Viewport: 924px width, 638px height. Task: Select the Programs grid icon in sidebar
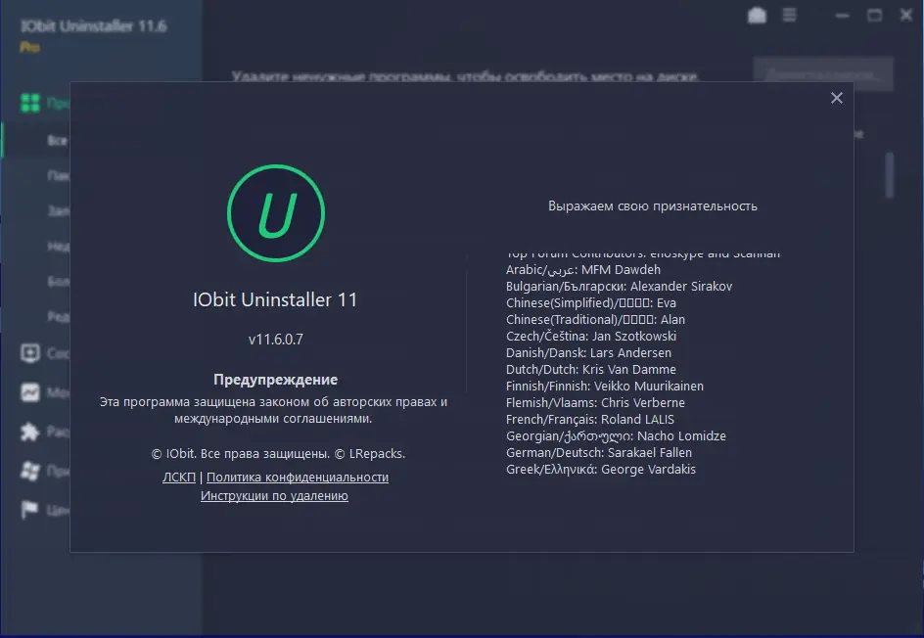pyautogui.click(x=30, y=103)
